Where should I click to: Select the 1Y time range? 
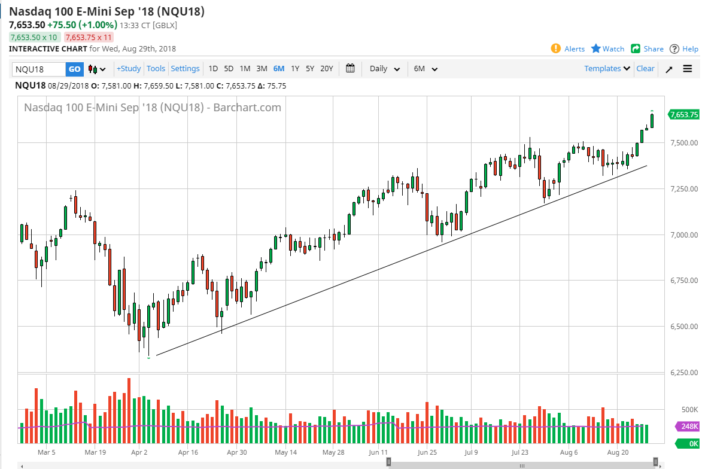pyautogui.click(x=295, y=68)
